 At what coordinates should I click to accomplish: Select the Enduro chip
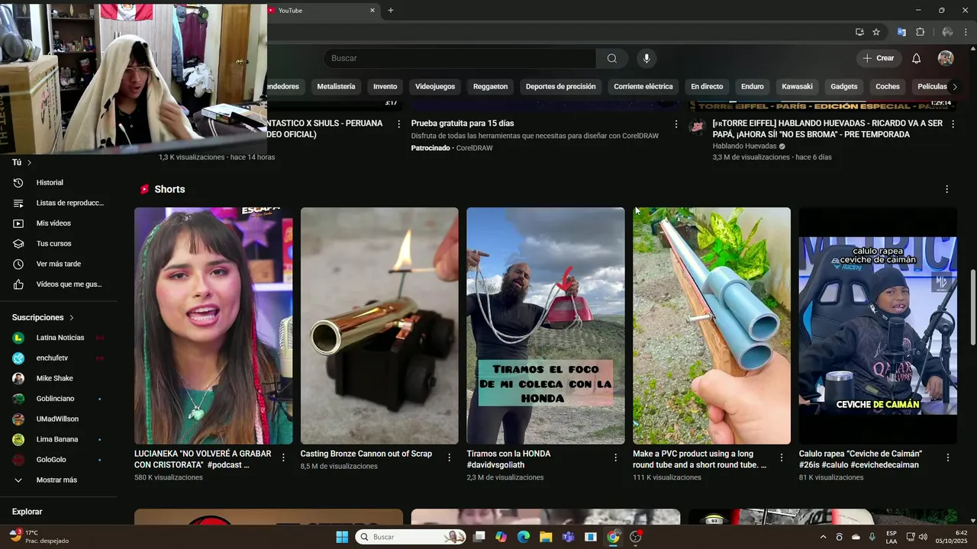click(x=752, y=87)
